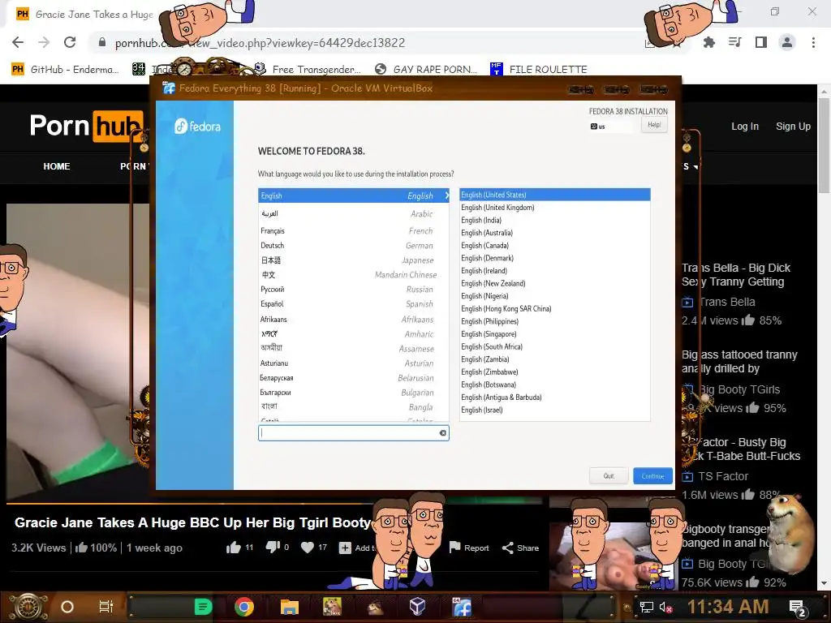Click the us keyboard layout indicator
This screenshot has height=623, width=831.
(x=598, y=127)
